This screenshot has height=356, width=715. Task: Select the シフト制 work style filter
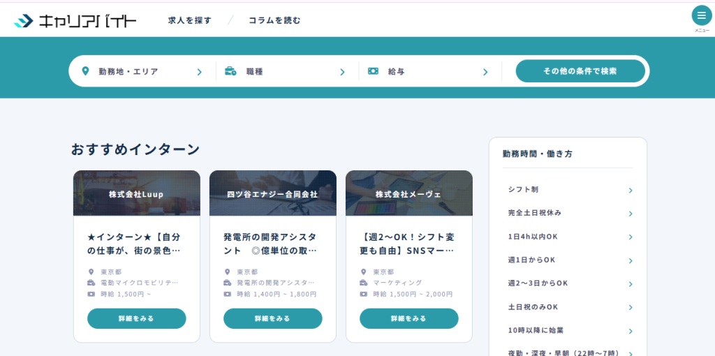pyautogui.click(x=569, y=190)
